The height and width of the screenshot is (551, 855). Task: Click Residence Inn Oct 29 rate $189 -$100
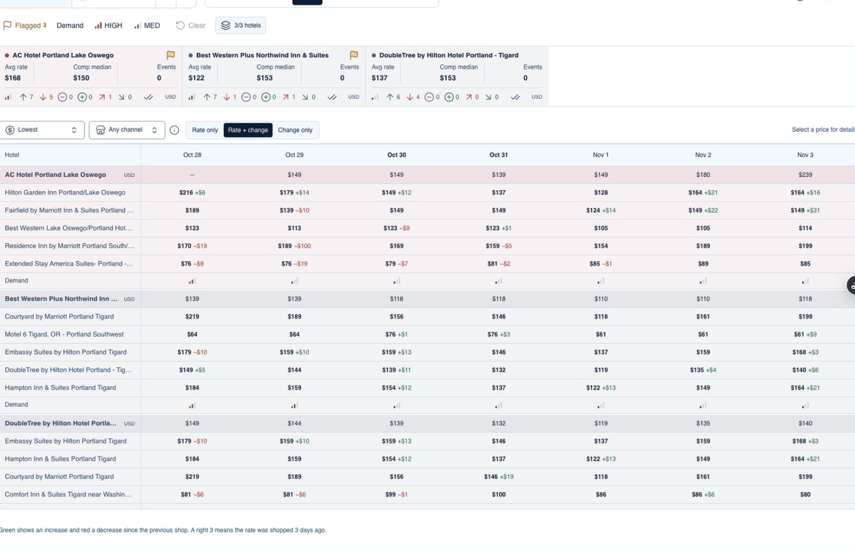click(x=294, y=246)
